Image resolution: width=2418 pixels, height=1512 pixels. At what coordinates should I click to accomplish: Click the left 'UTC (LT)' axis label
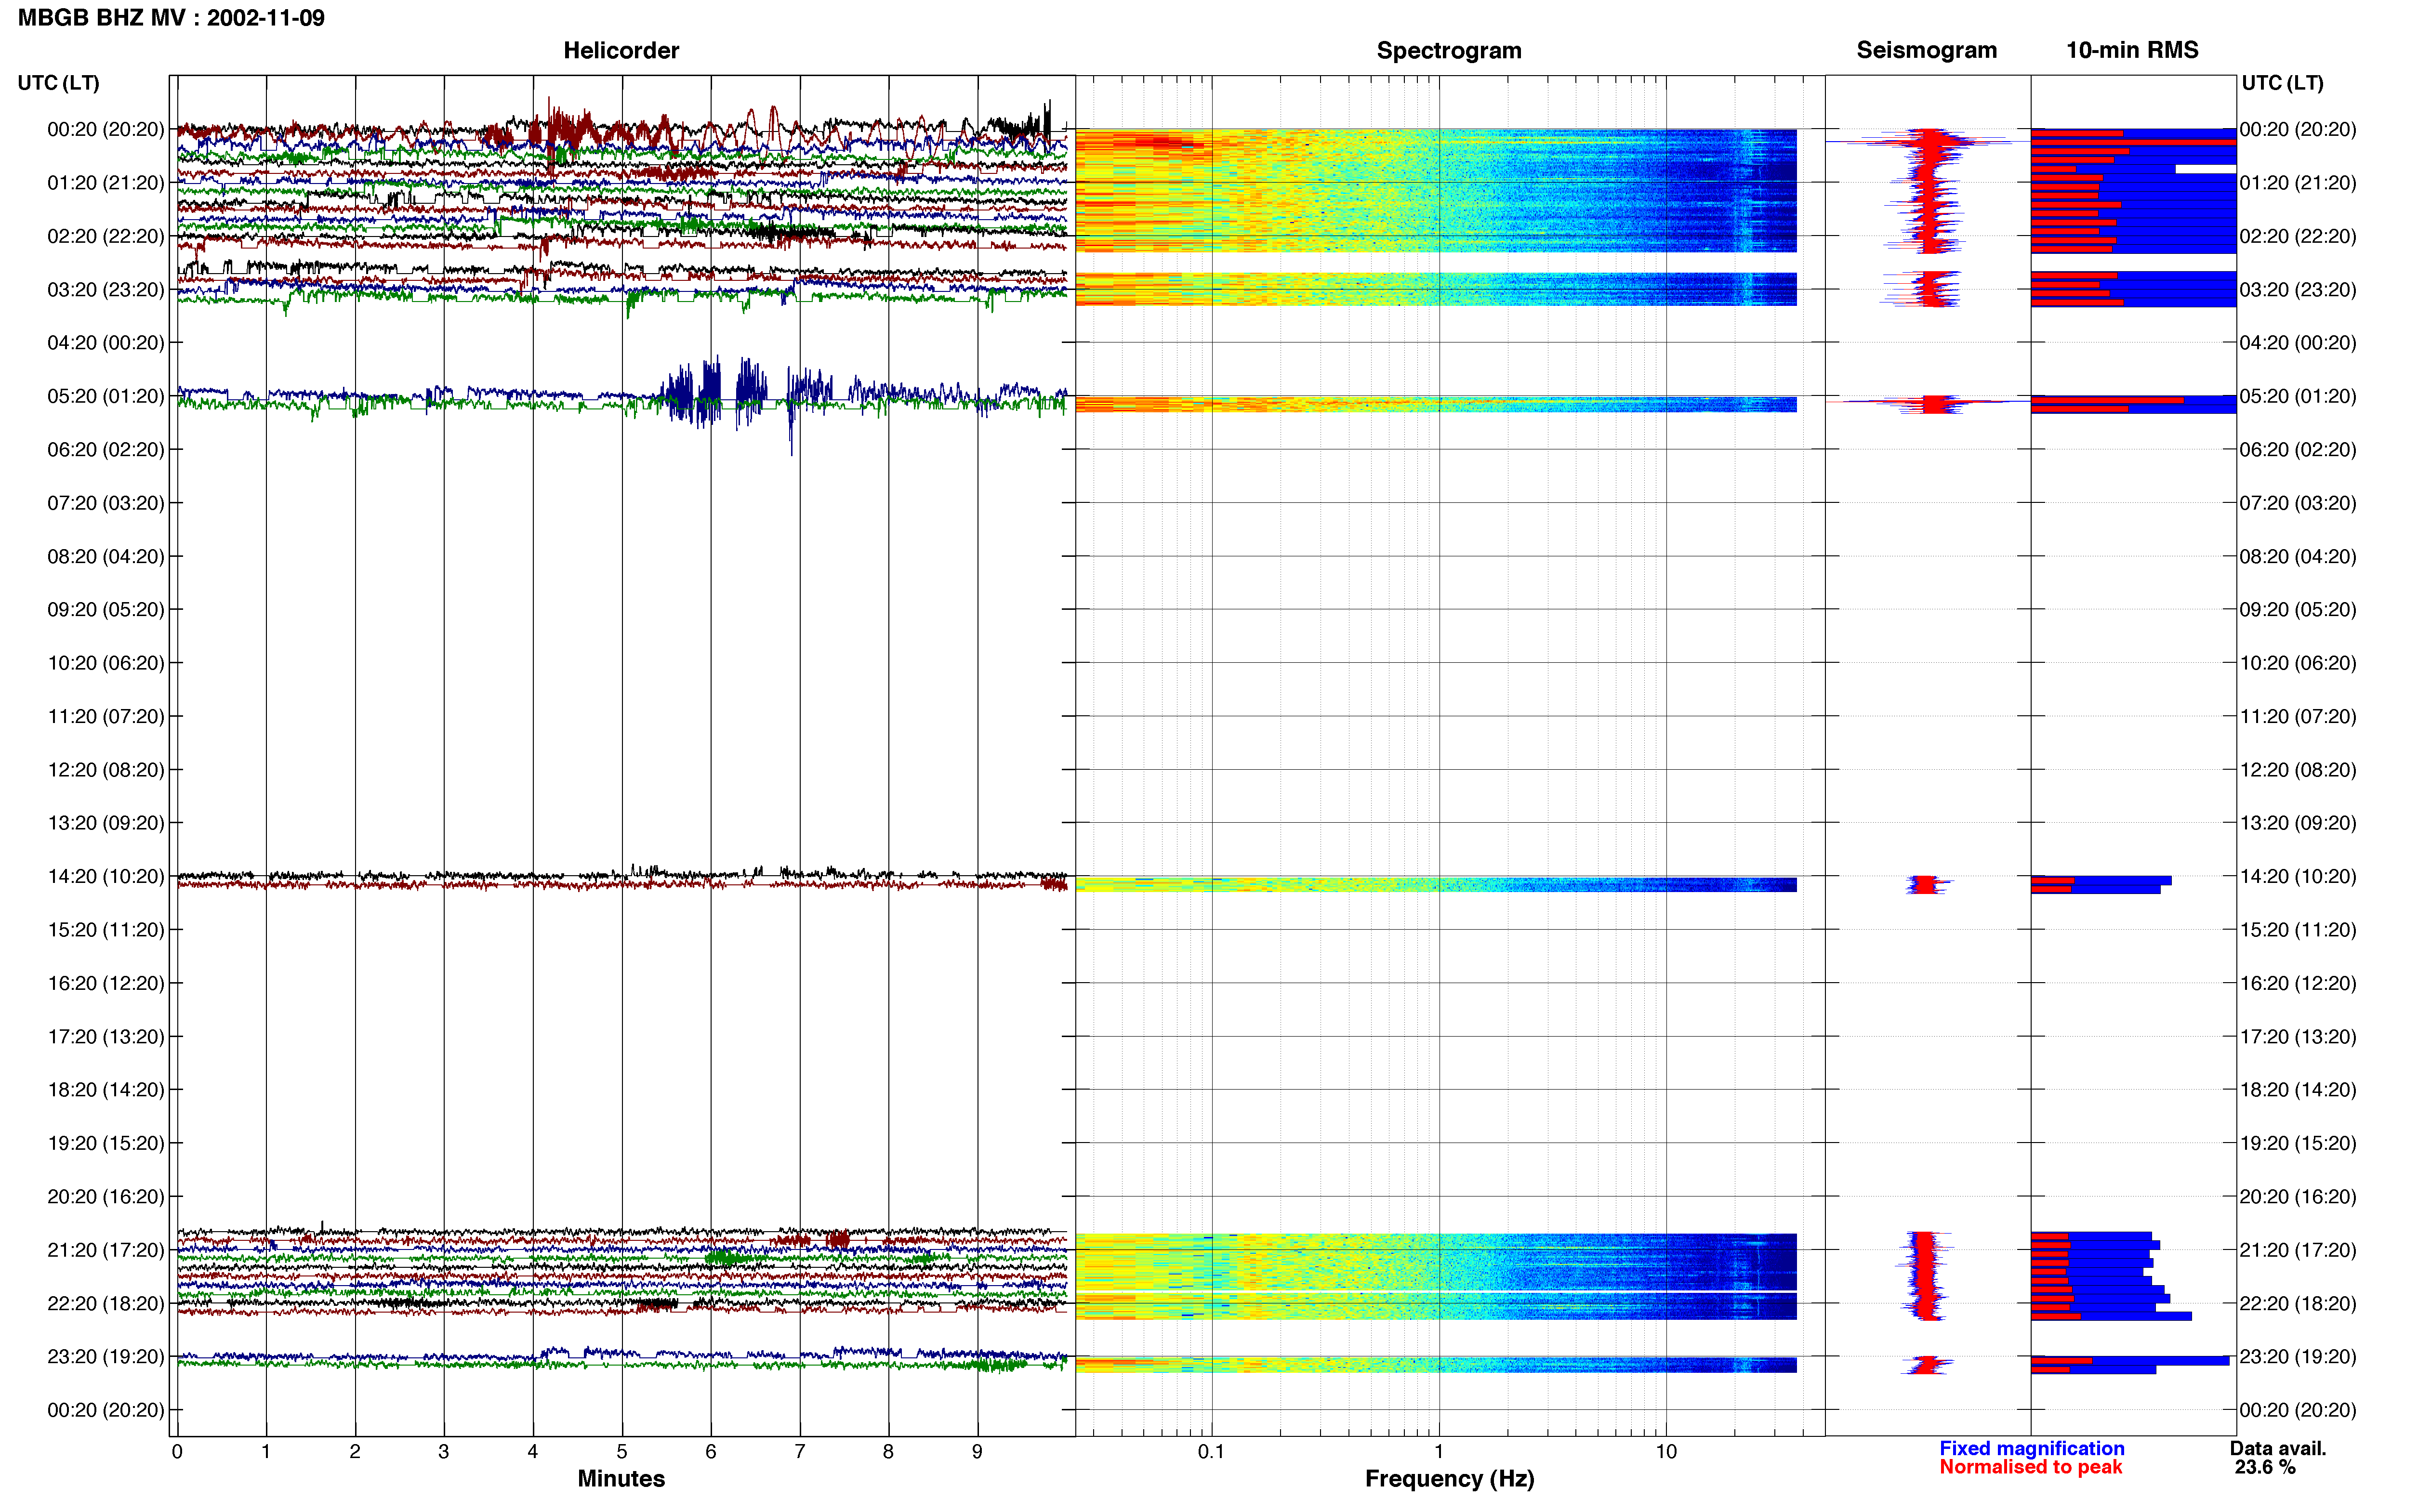tap(58, 83)
